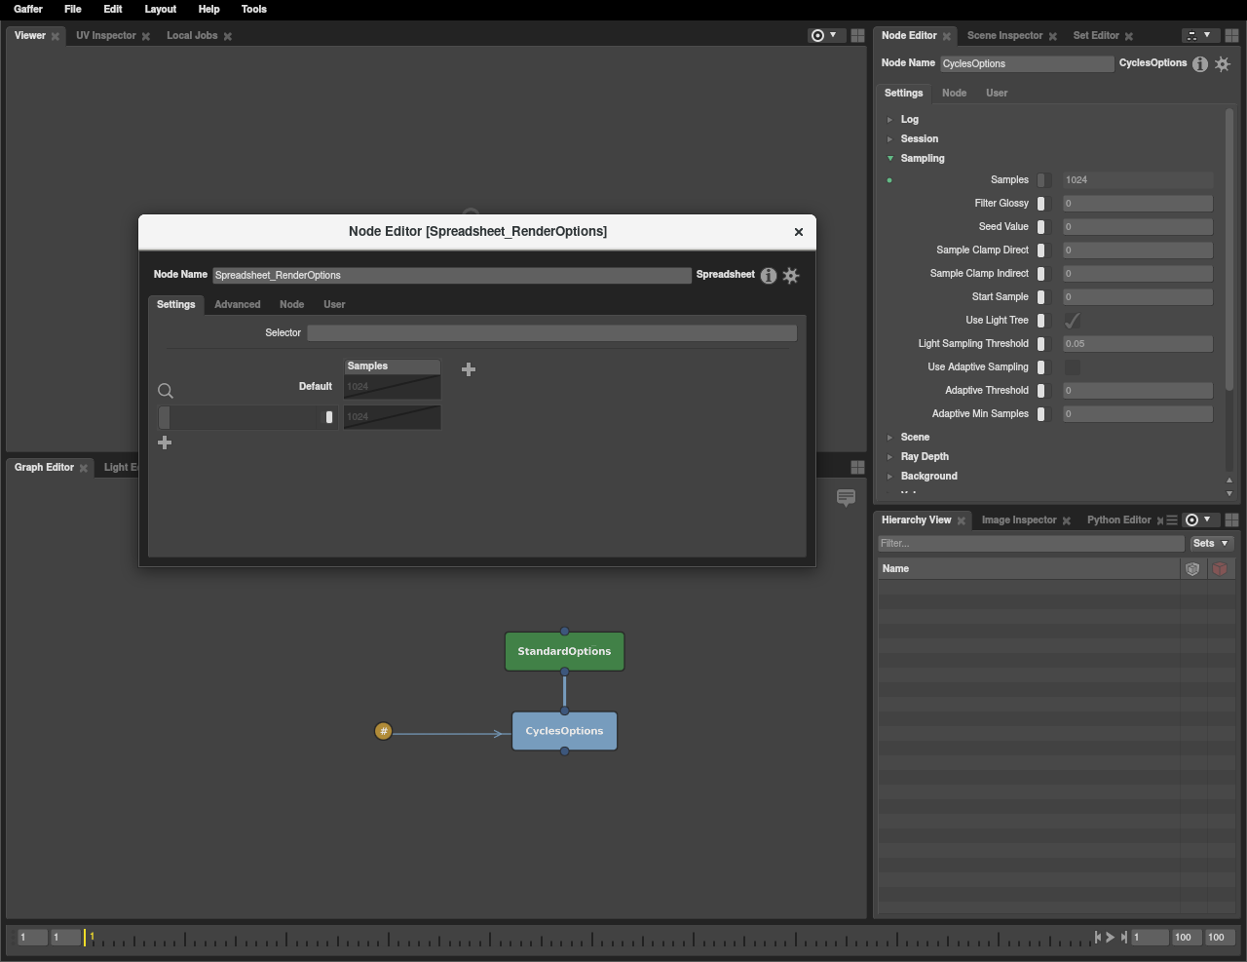Open the Tools menu

pyautogui.click(x=254, y=9)
